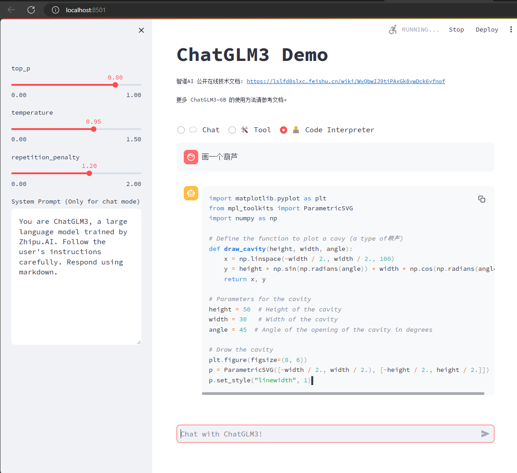Click the def draw_cavity code line
517x473 pixels.
point(280,249)
